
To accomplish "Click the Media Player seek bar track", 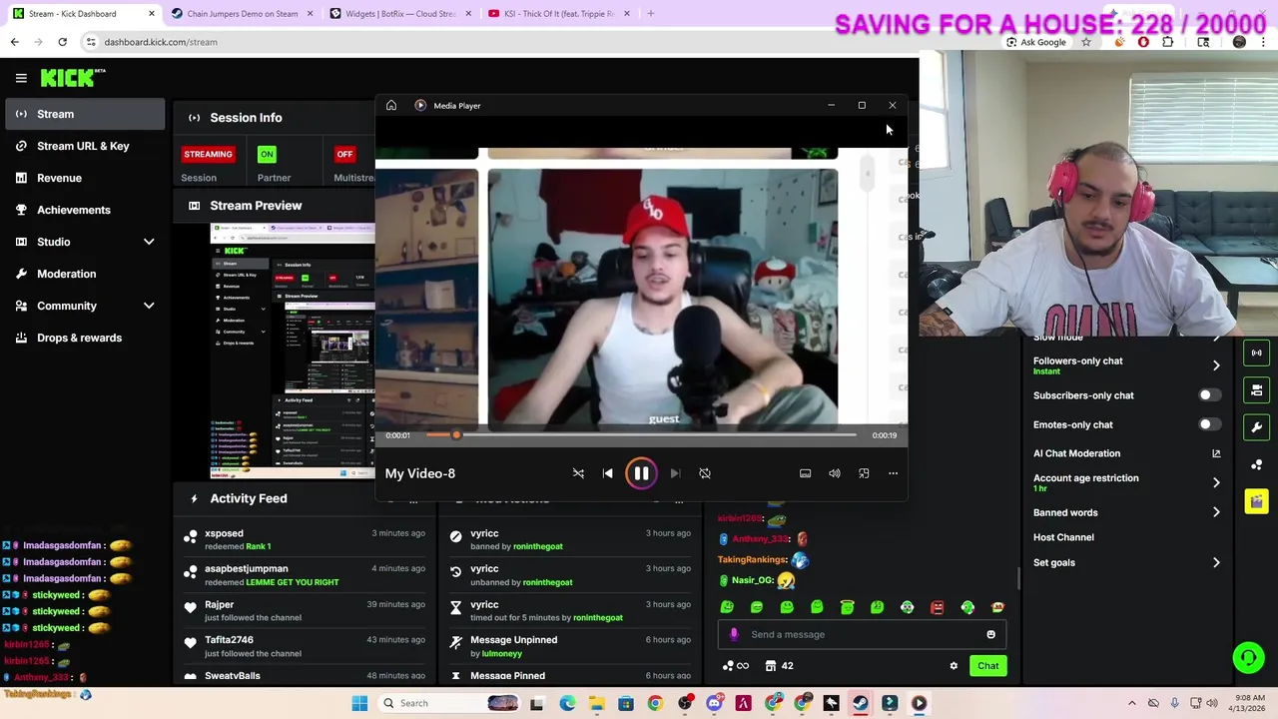I will tap(641, 434).
